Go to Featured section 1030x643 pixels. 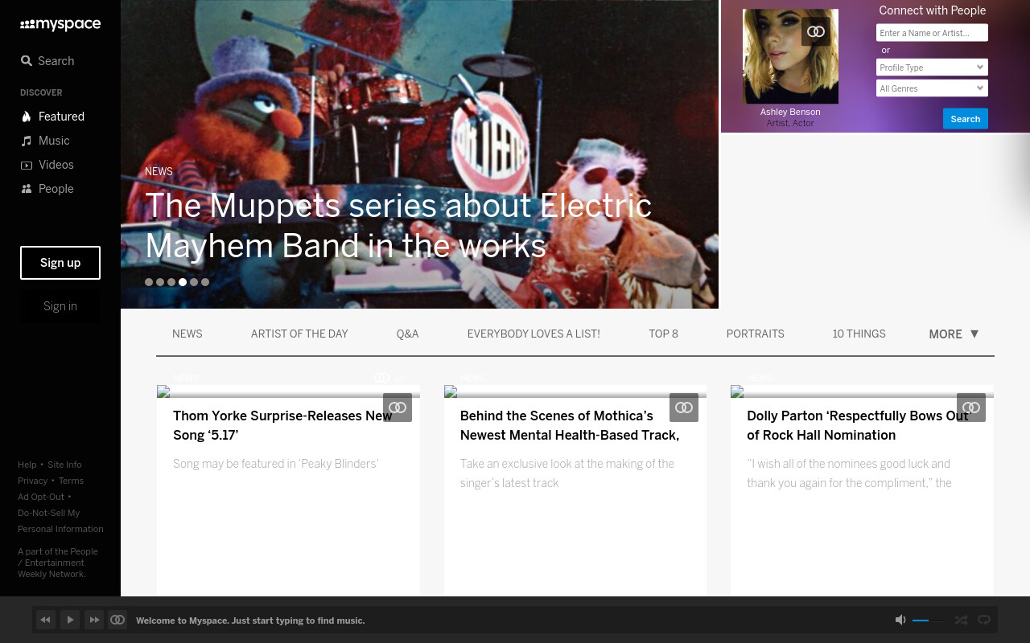tap(52, 117)
